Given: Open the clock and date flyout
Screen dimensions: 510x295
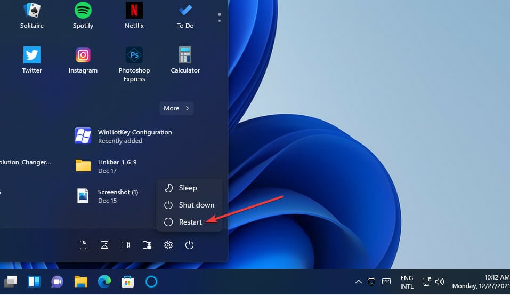Looking at the screenshot, I should [x=481, y=282].
